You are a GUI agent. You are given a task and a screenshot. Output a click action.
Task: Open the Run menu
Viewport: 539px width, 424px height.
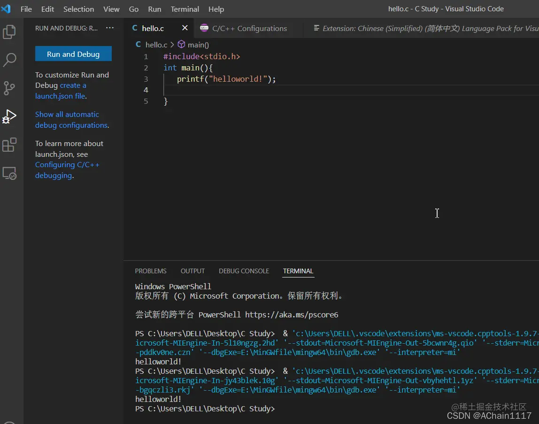(154, 9)
